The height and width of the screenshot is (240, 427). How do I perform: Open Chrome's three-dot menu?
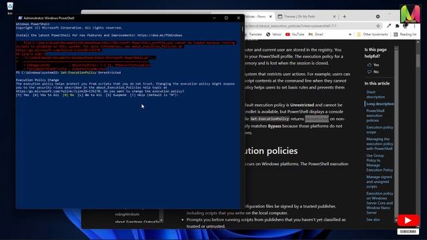point(414,26)
